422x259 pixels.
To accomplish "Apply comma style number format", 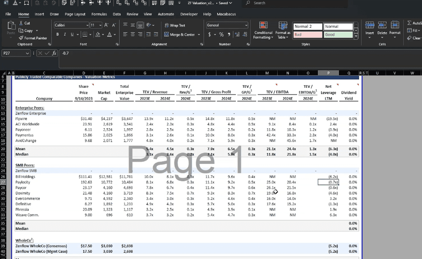I will coord(229,35).
